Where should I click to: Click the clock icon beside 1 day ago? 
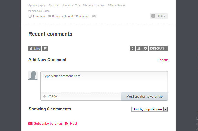point(30,16)
